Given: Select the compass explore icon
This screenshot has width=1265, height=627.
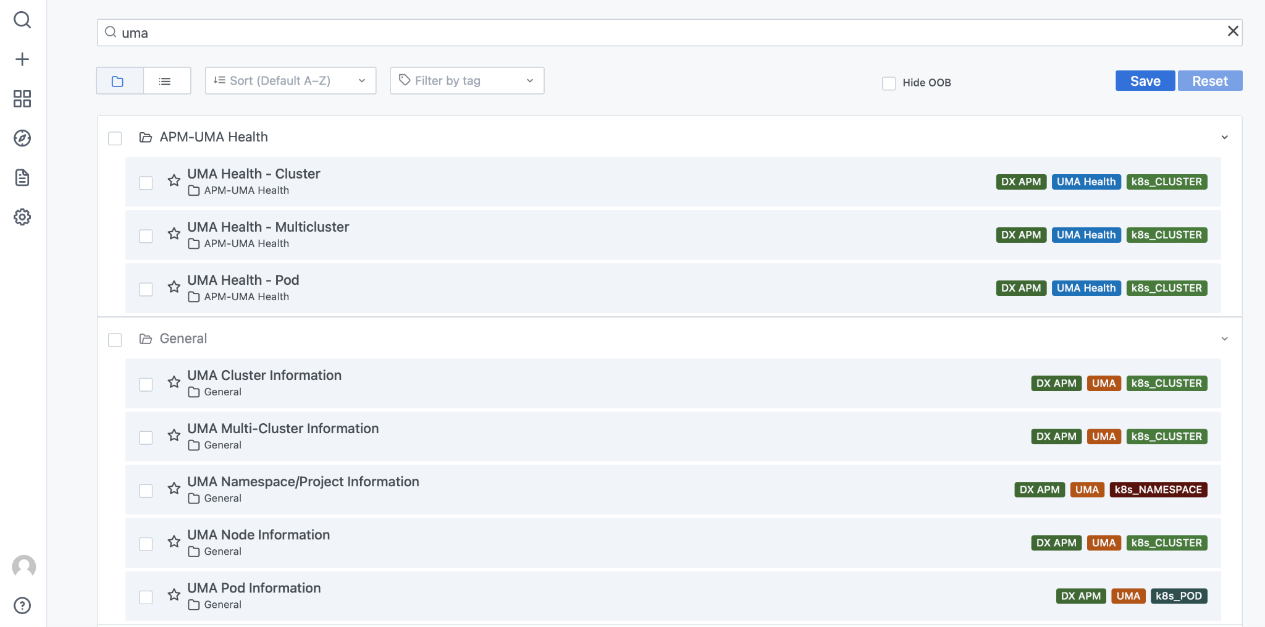Looking at the screenshot, I should point(22,138).
